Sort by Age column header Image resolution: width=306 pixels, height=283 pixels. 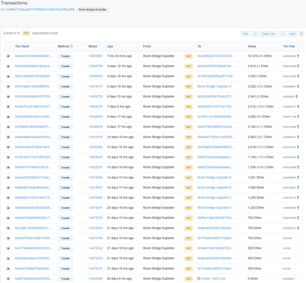pos(110,46)
